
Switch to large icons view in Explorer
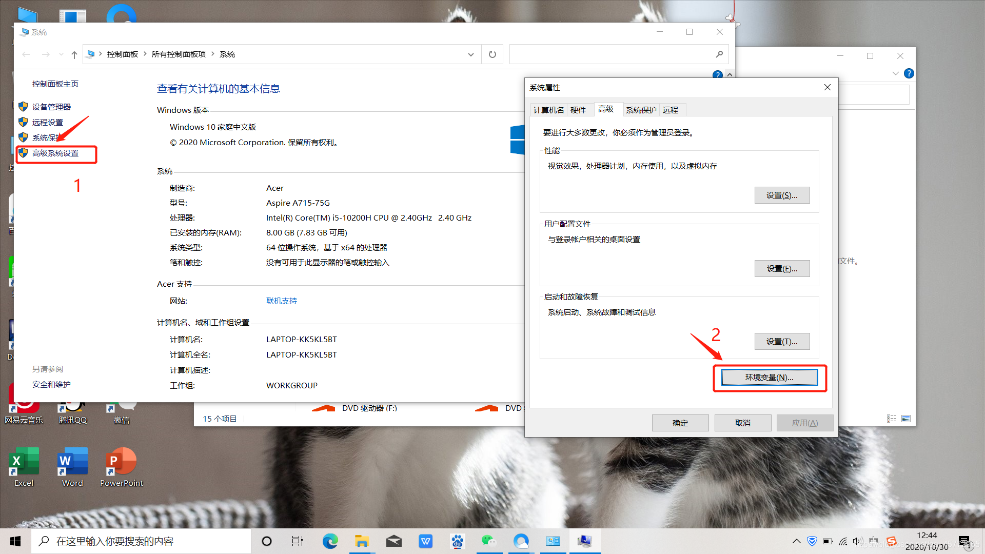(x=906, y=419)
